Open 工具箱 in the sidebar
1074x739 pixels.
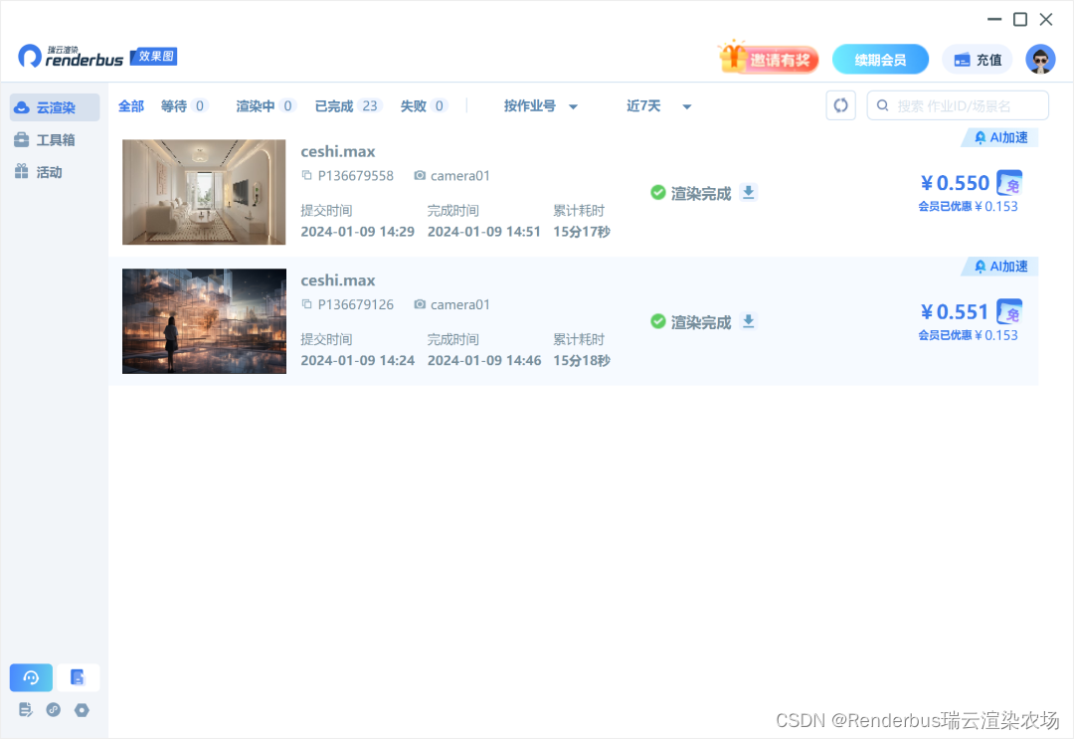[55, 139]
